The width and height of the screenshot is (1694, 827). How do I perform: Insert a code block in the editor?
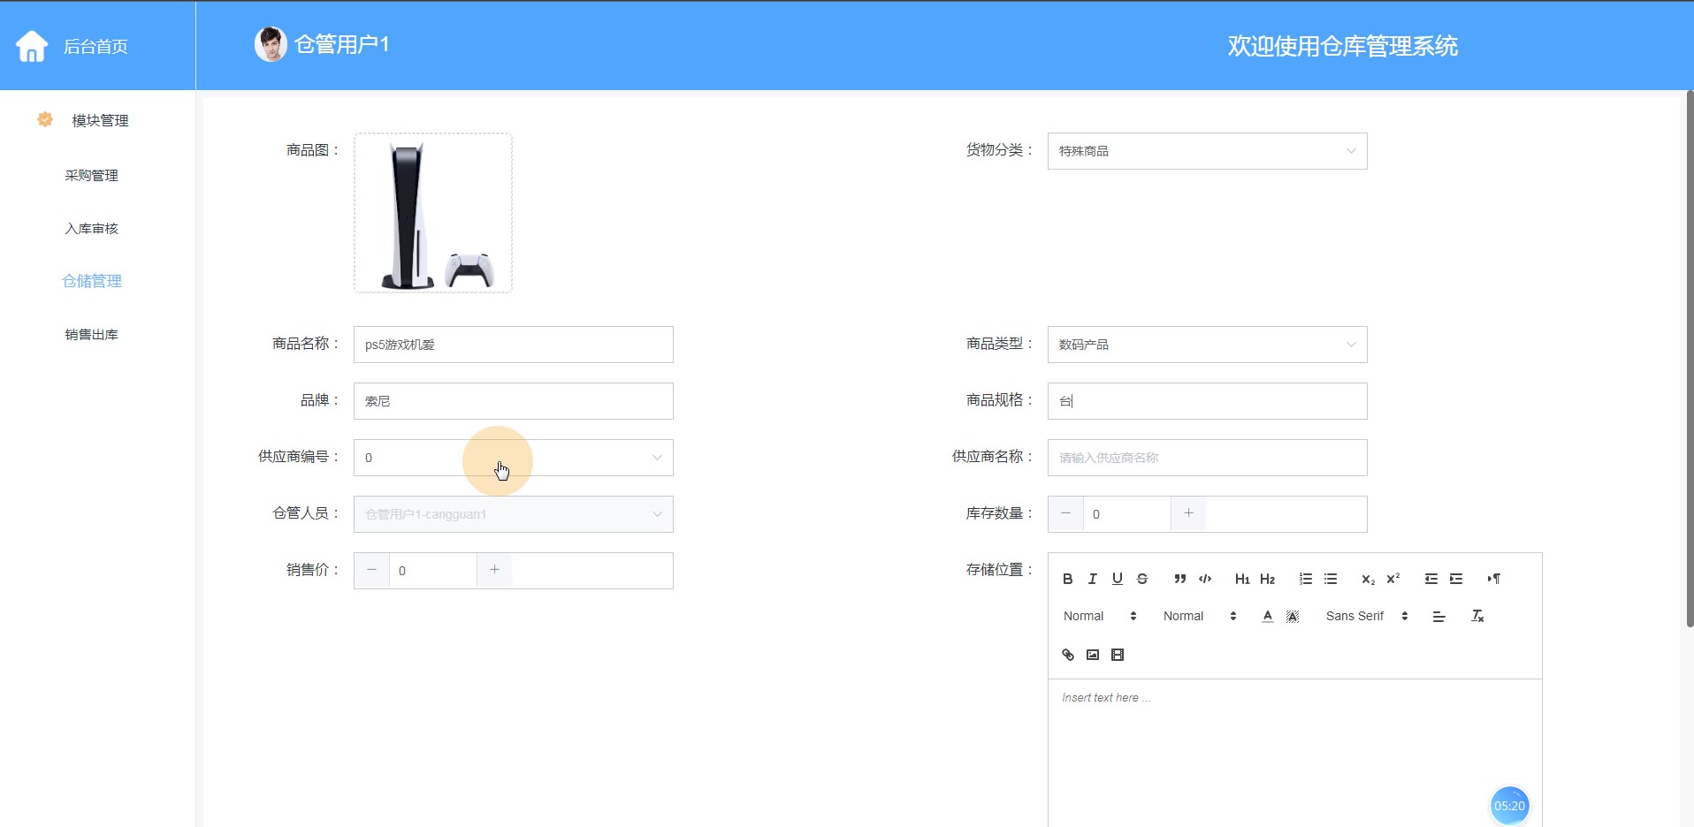click(x=1204, y=579)
